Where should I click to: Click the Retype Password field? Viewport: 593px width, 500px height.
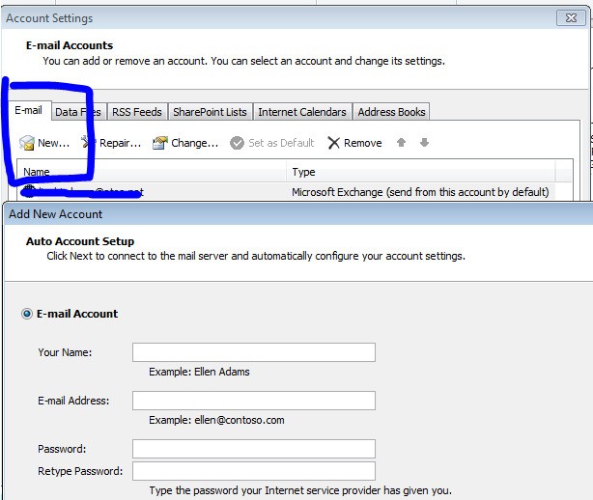tap(253, 471)
